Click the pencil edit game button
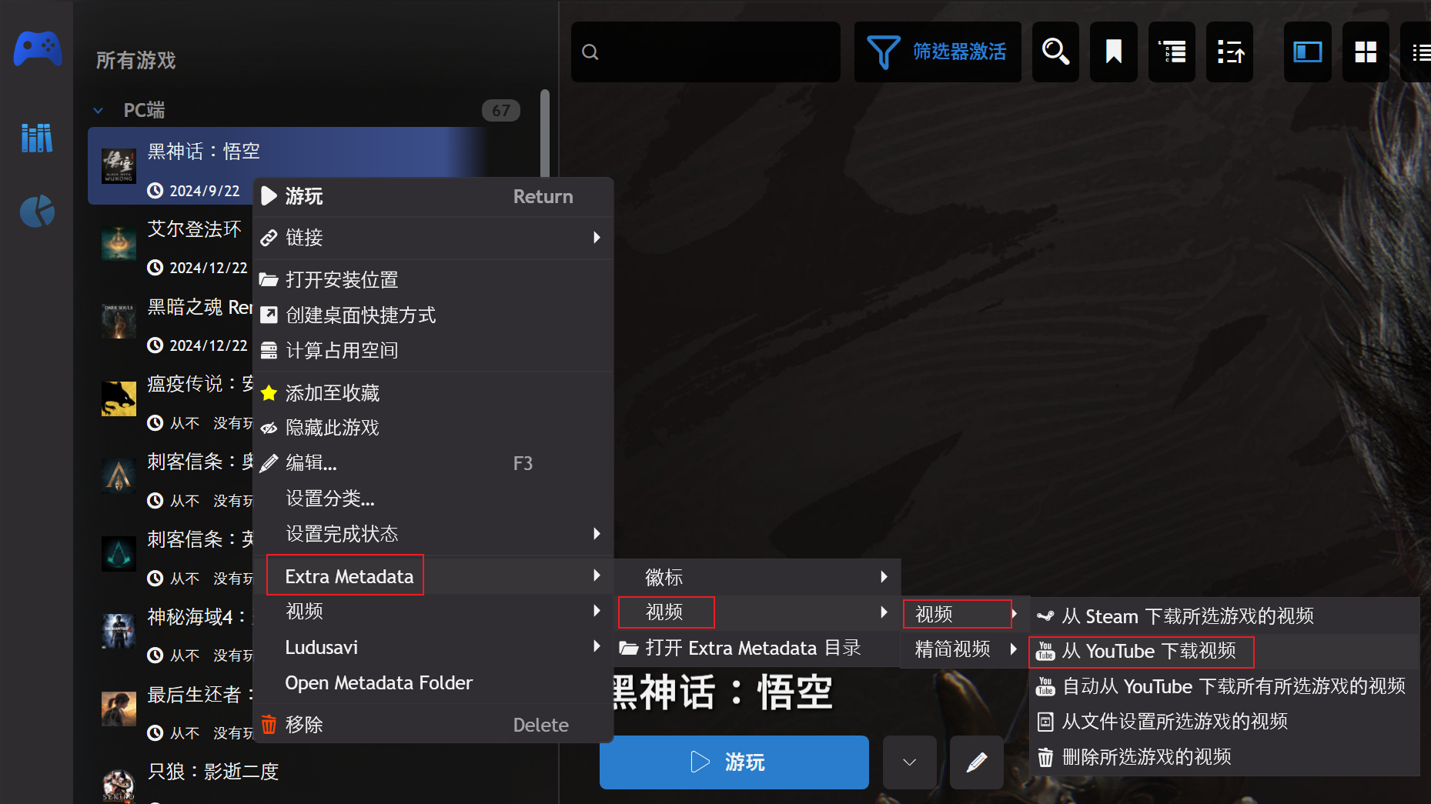This screenshot has height=804, width=1431. (x=976, y=762)
